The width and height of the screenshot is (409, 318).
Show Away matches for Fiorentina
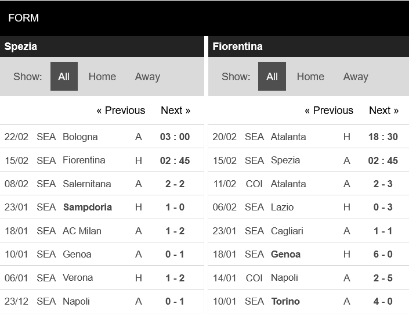pyautogui.click(x=356, y=77)
